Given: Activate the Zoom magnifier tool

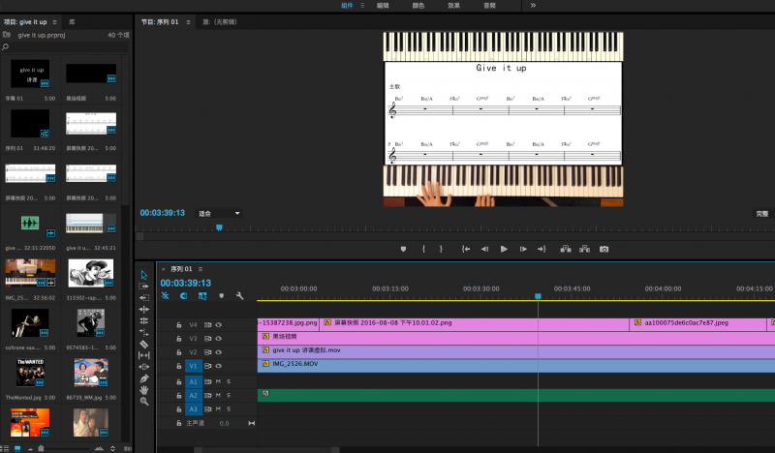Looking at the screenshot, I should (x=144, y=401).
